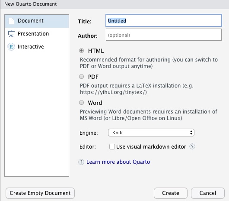Click the Engine dropdown stepper arrows
This screenshot has width=229, height=201.
[x=191, y=133]
